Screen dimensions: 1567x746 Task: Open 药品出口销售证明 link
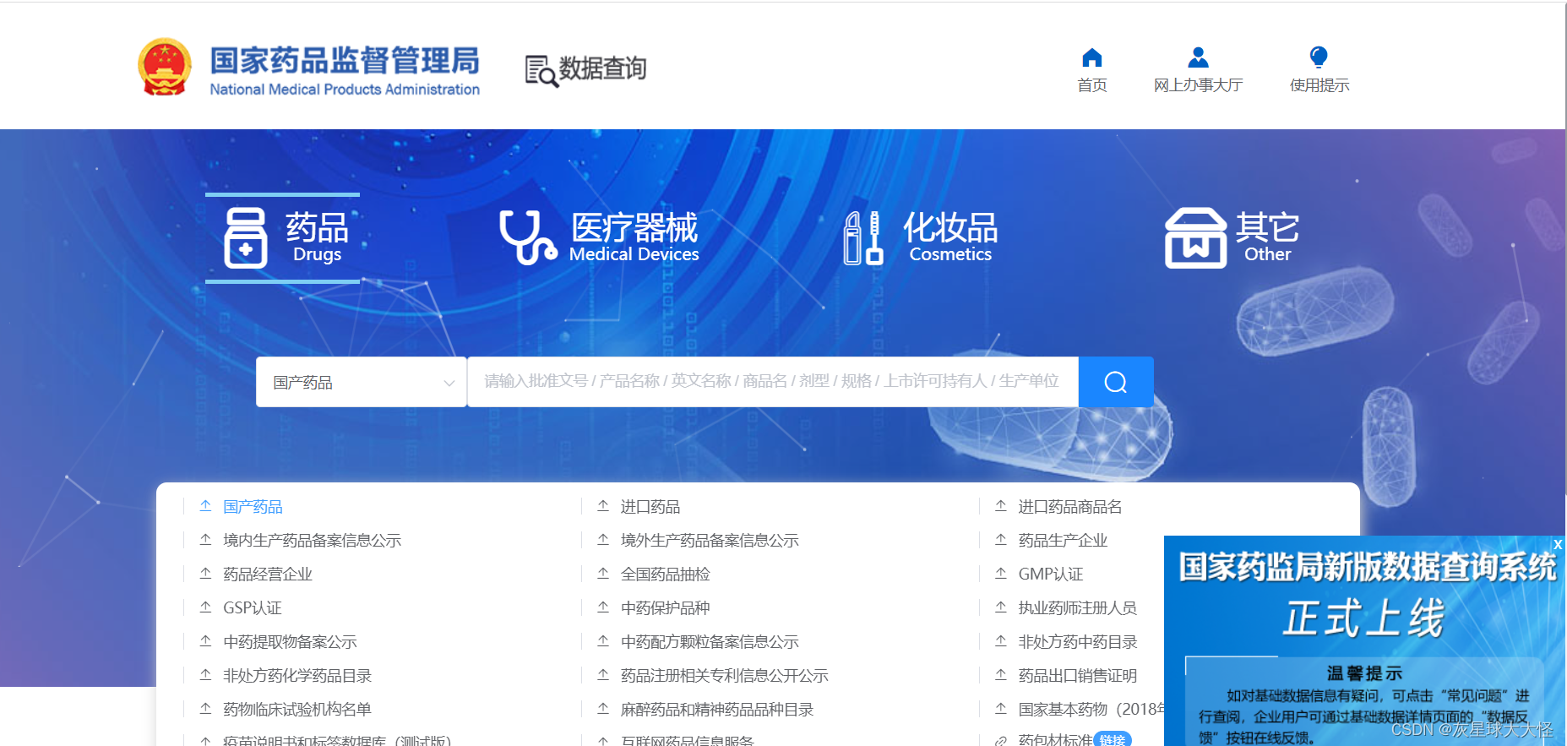coord(1078,676)
